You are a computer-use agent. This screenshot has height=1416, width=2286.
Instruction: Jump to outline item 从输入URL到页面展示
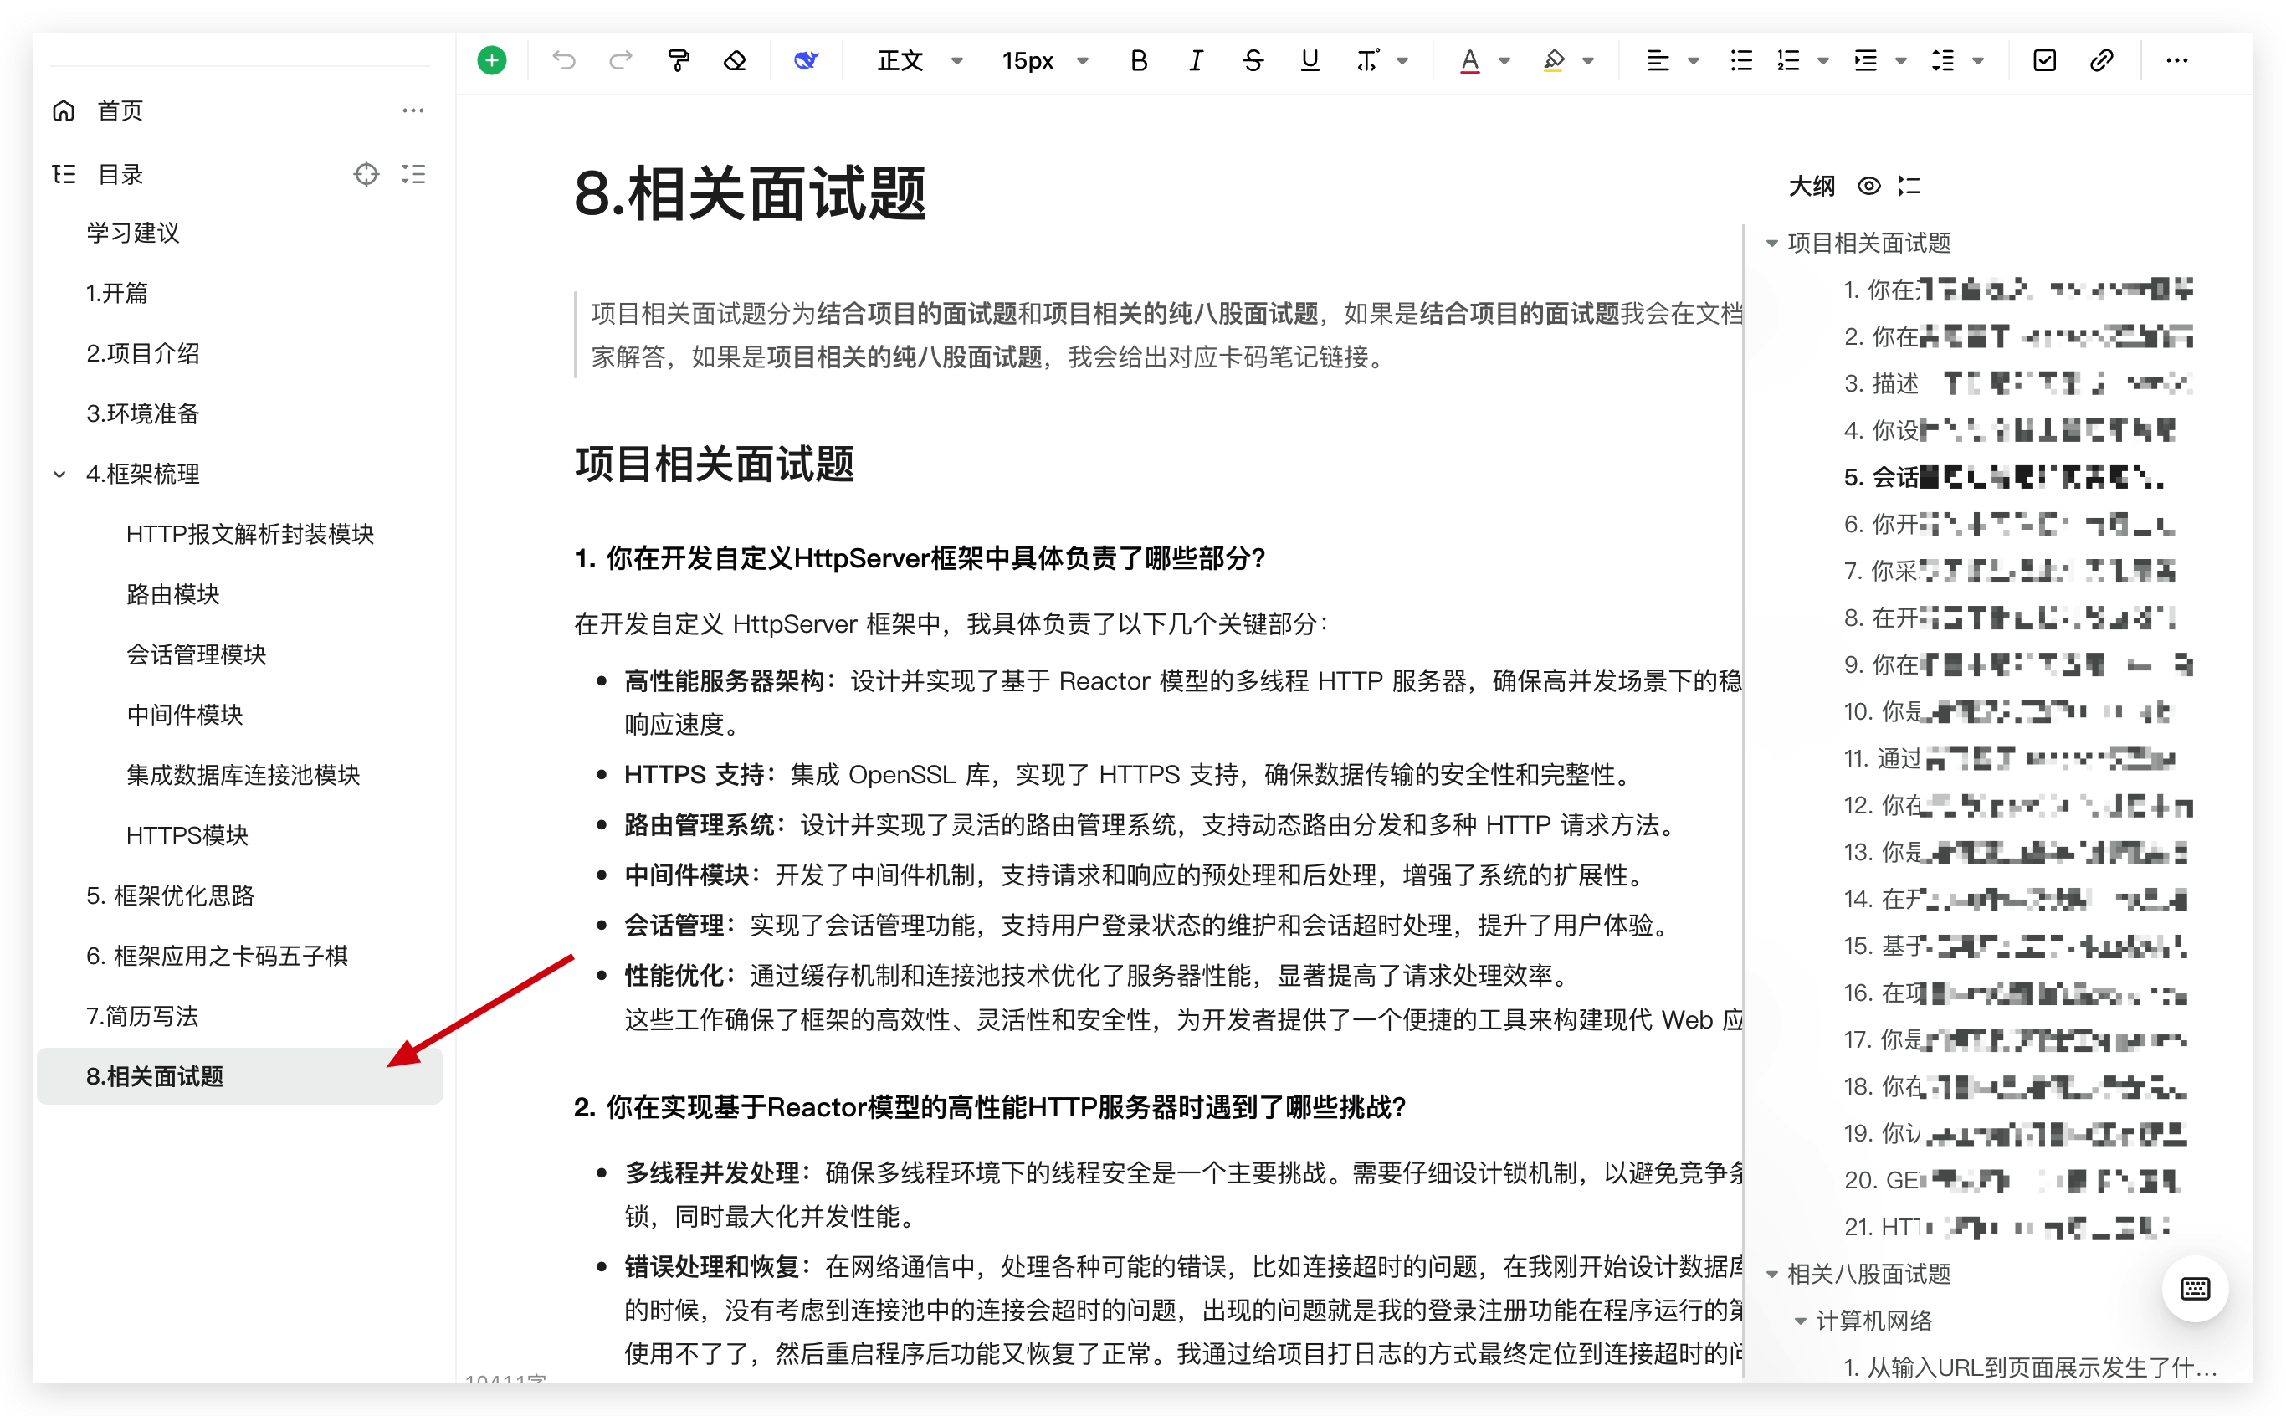(2029, 1368)
